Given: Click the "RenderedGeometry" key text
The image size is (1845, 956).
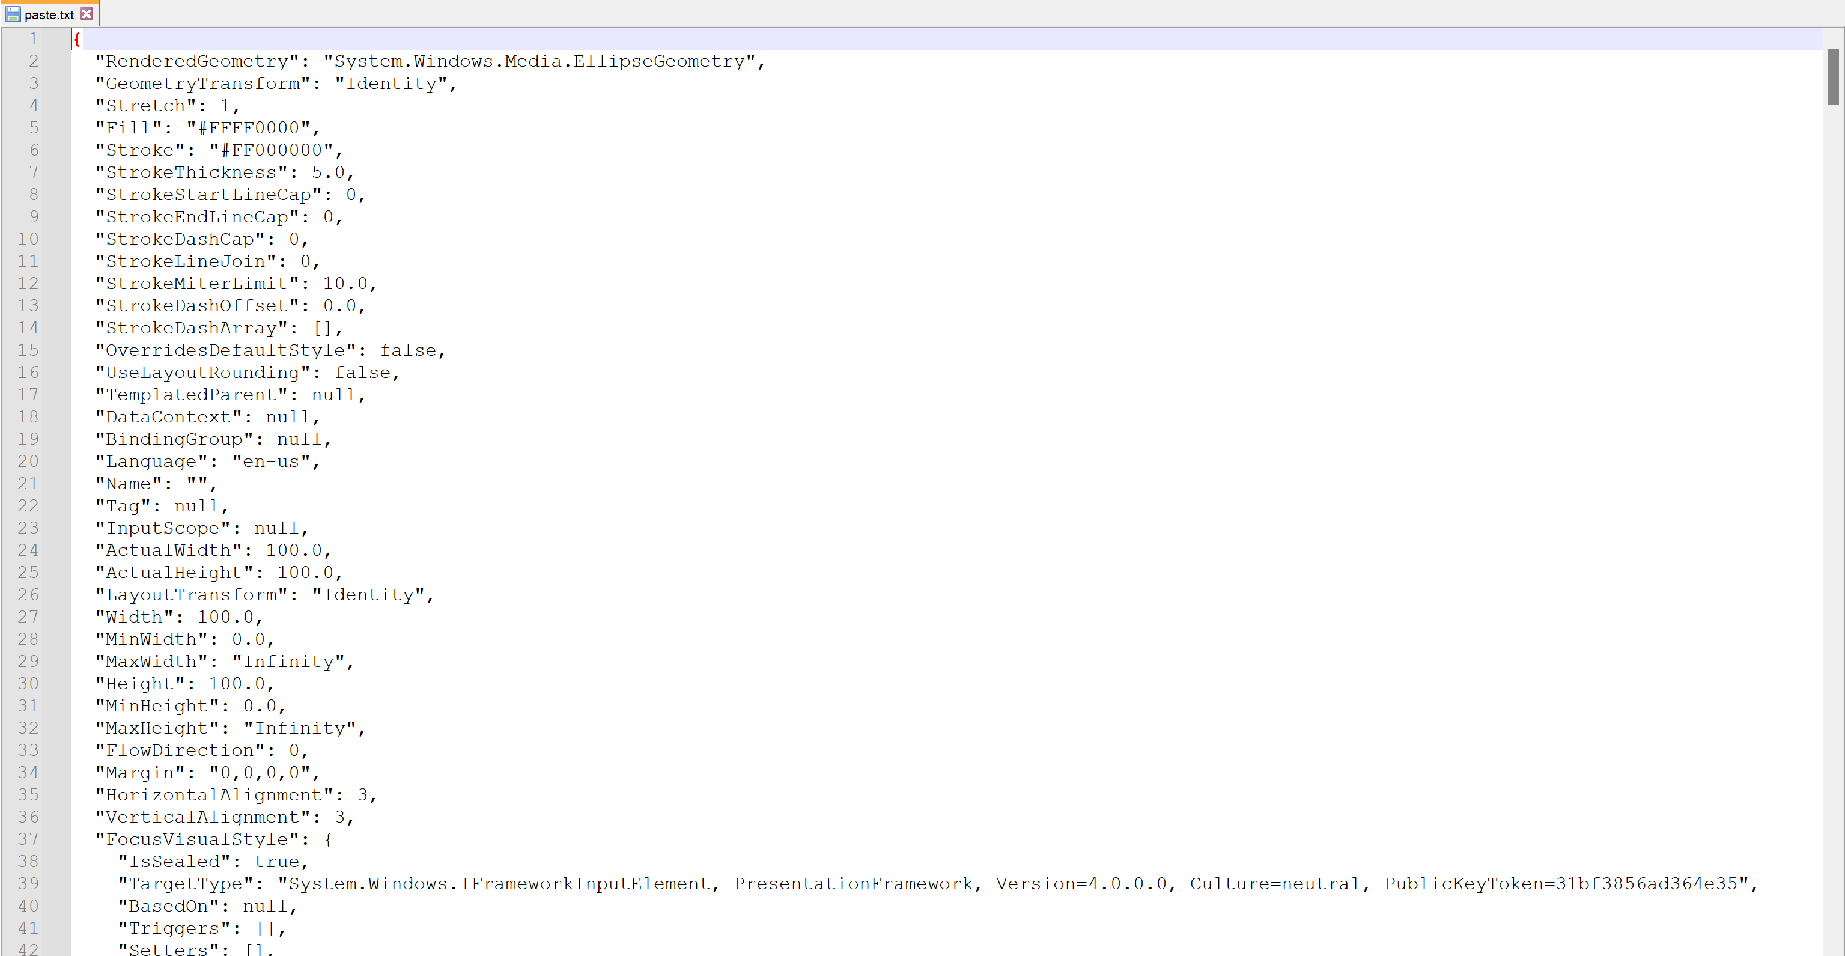Looking at the screenshot, I should pyautogui.click(x=197, y=61).
